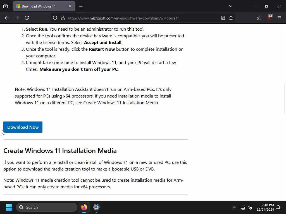Image resolution: width=286 pixels, height=214 pixels.
Task: Toggle reader view icon
Action: point(223,18)
